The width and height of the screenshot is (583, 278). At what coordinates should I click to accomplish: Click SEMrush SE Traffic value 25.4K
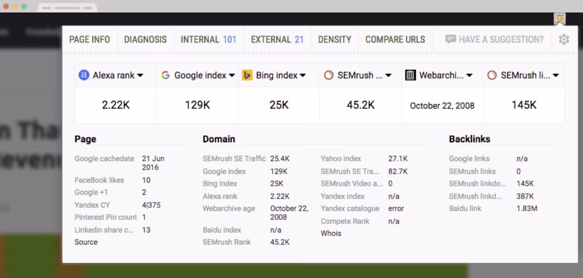coord(280,159)
